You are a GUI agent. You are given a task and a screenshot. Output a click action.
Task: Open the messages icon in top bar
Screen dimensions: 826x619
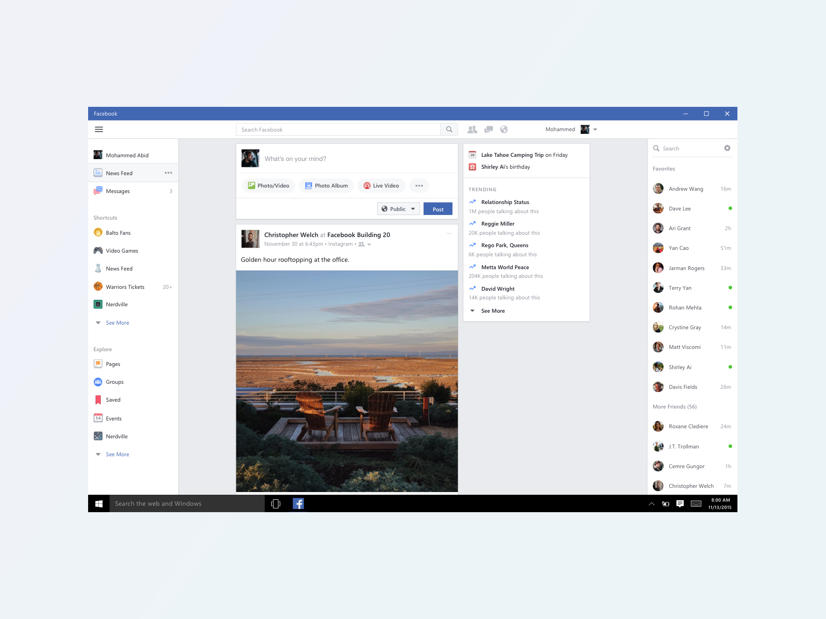pos(489,129)
